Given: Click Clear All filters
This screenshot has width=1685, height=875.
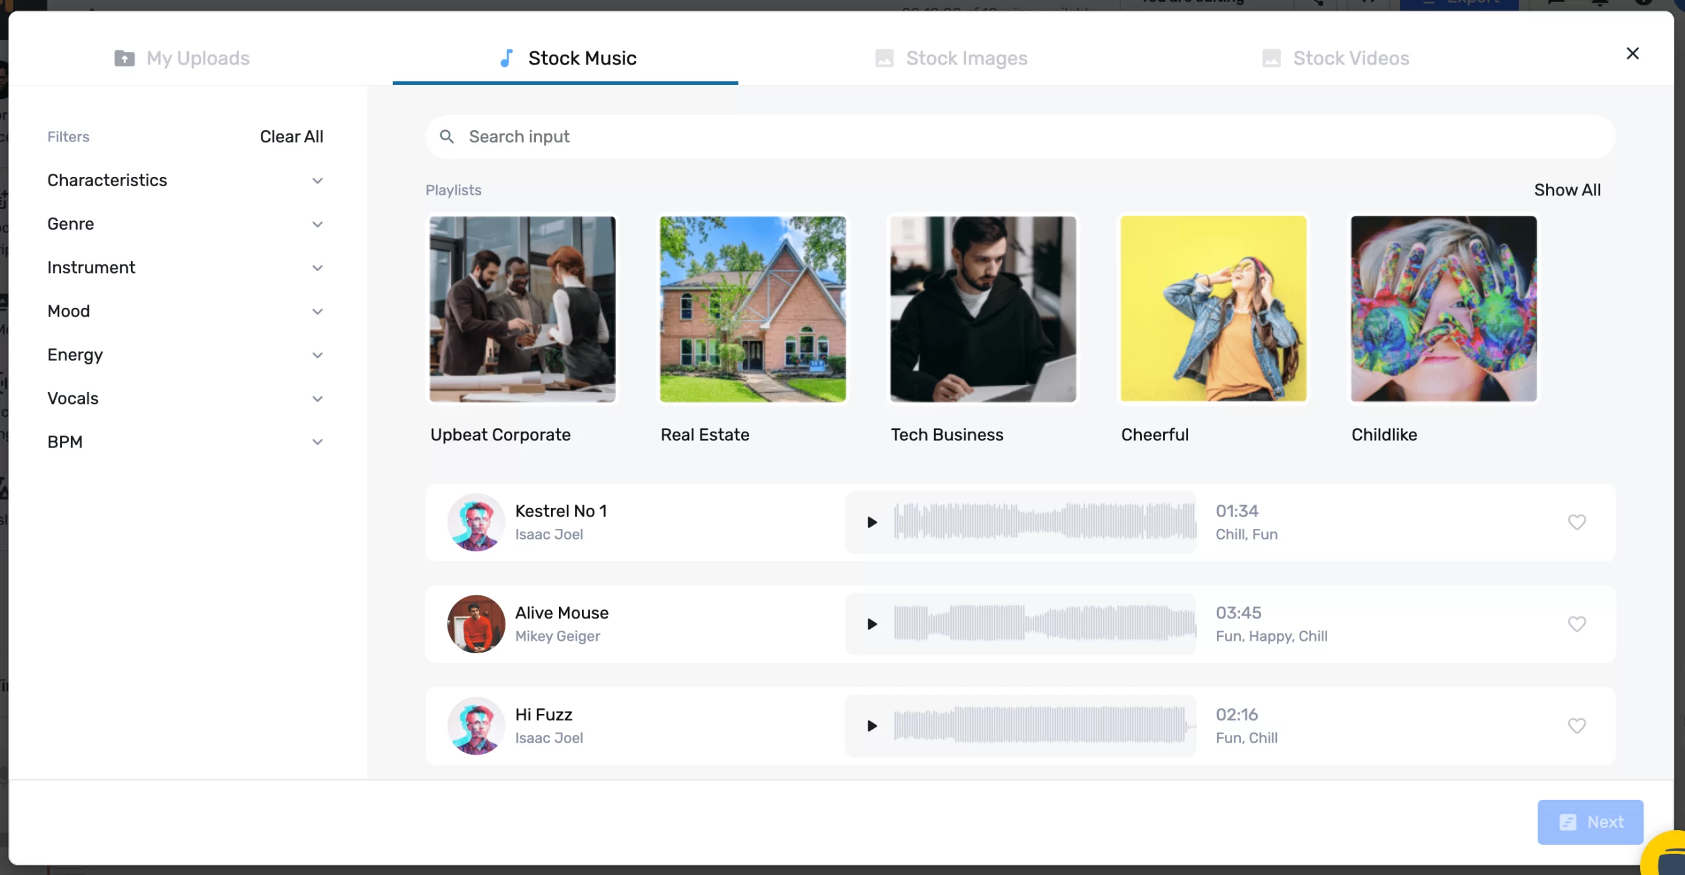Looking at the screenshot, I should coord(292,137).
